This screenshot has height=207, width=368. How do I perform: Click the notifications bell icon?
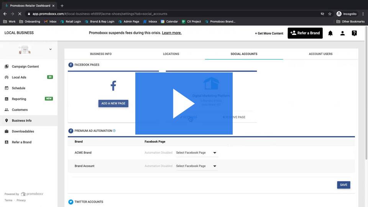330,33
